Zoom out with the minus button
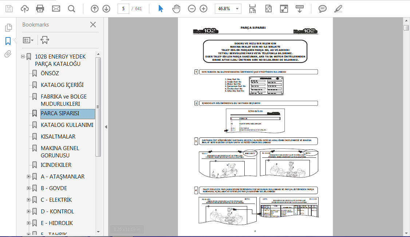410x237 pixels. [x=192, y=9]
